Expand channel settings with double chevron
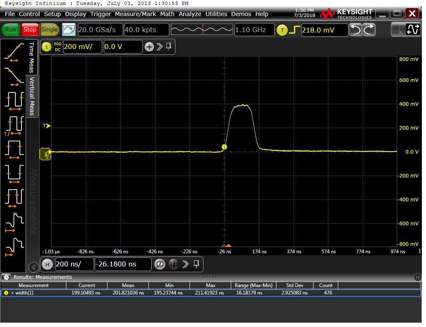 (x=159, y=47)
